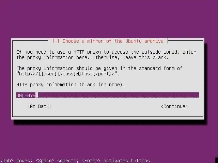This screenshot has width=218, height=163.
Task: Click the line The proxy information should be given
Action: click(99, 68)
